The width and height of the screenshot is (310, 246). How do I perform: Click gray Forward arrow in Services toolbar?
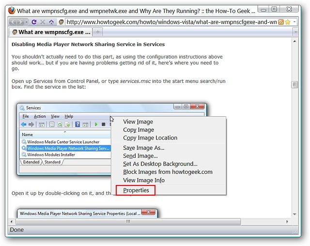[x=31, y=124]
